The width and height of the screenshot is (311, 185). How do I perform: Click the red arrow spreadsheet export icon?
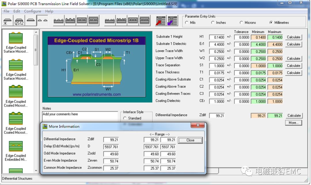161,21
